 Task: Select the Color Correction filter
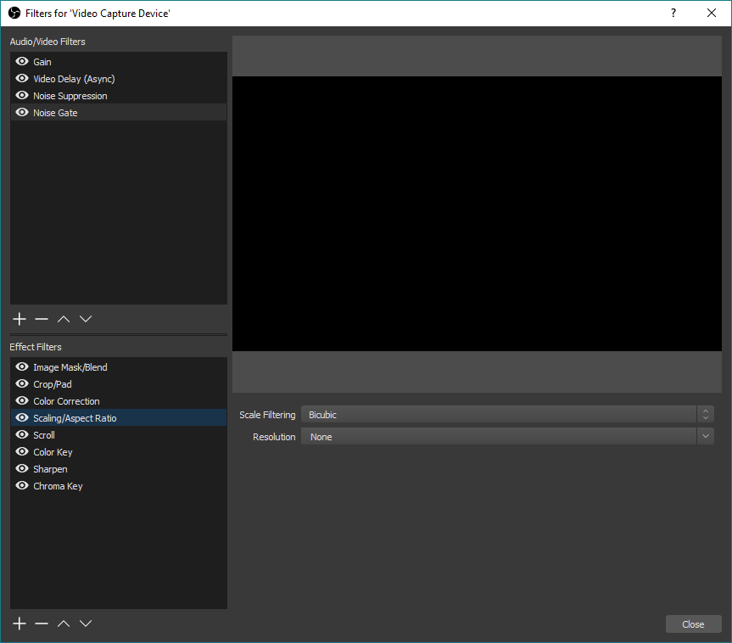[66, 400]
